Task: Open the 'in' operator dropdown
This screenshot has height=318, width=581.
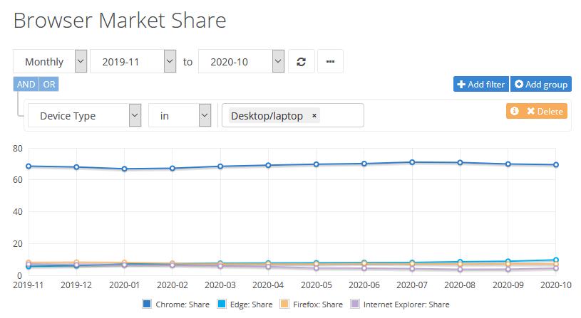Action: [180, 115]
